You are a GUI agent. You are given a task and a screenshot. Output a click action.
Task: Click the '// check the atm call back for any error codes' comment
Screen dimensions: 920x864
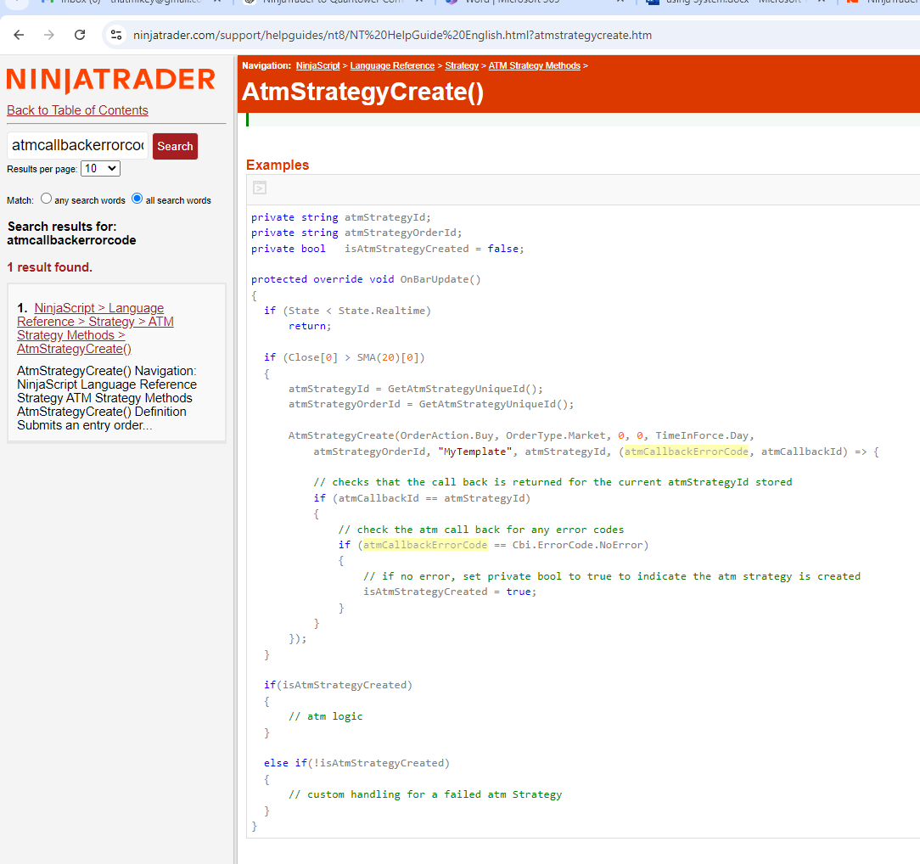481,530
